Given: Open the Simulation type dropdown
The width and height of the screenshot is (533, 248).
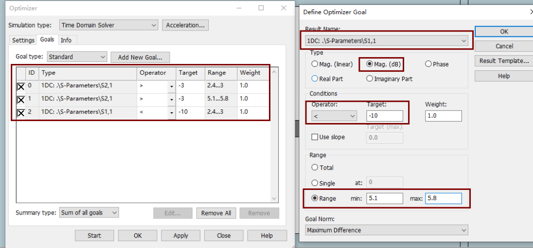Looking at the screenshot, I should tap(109, 25).
